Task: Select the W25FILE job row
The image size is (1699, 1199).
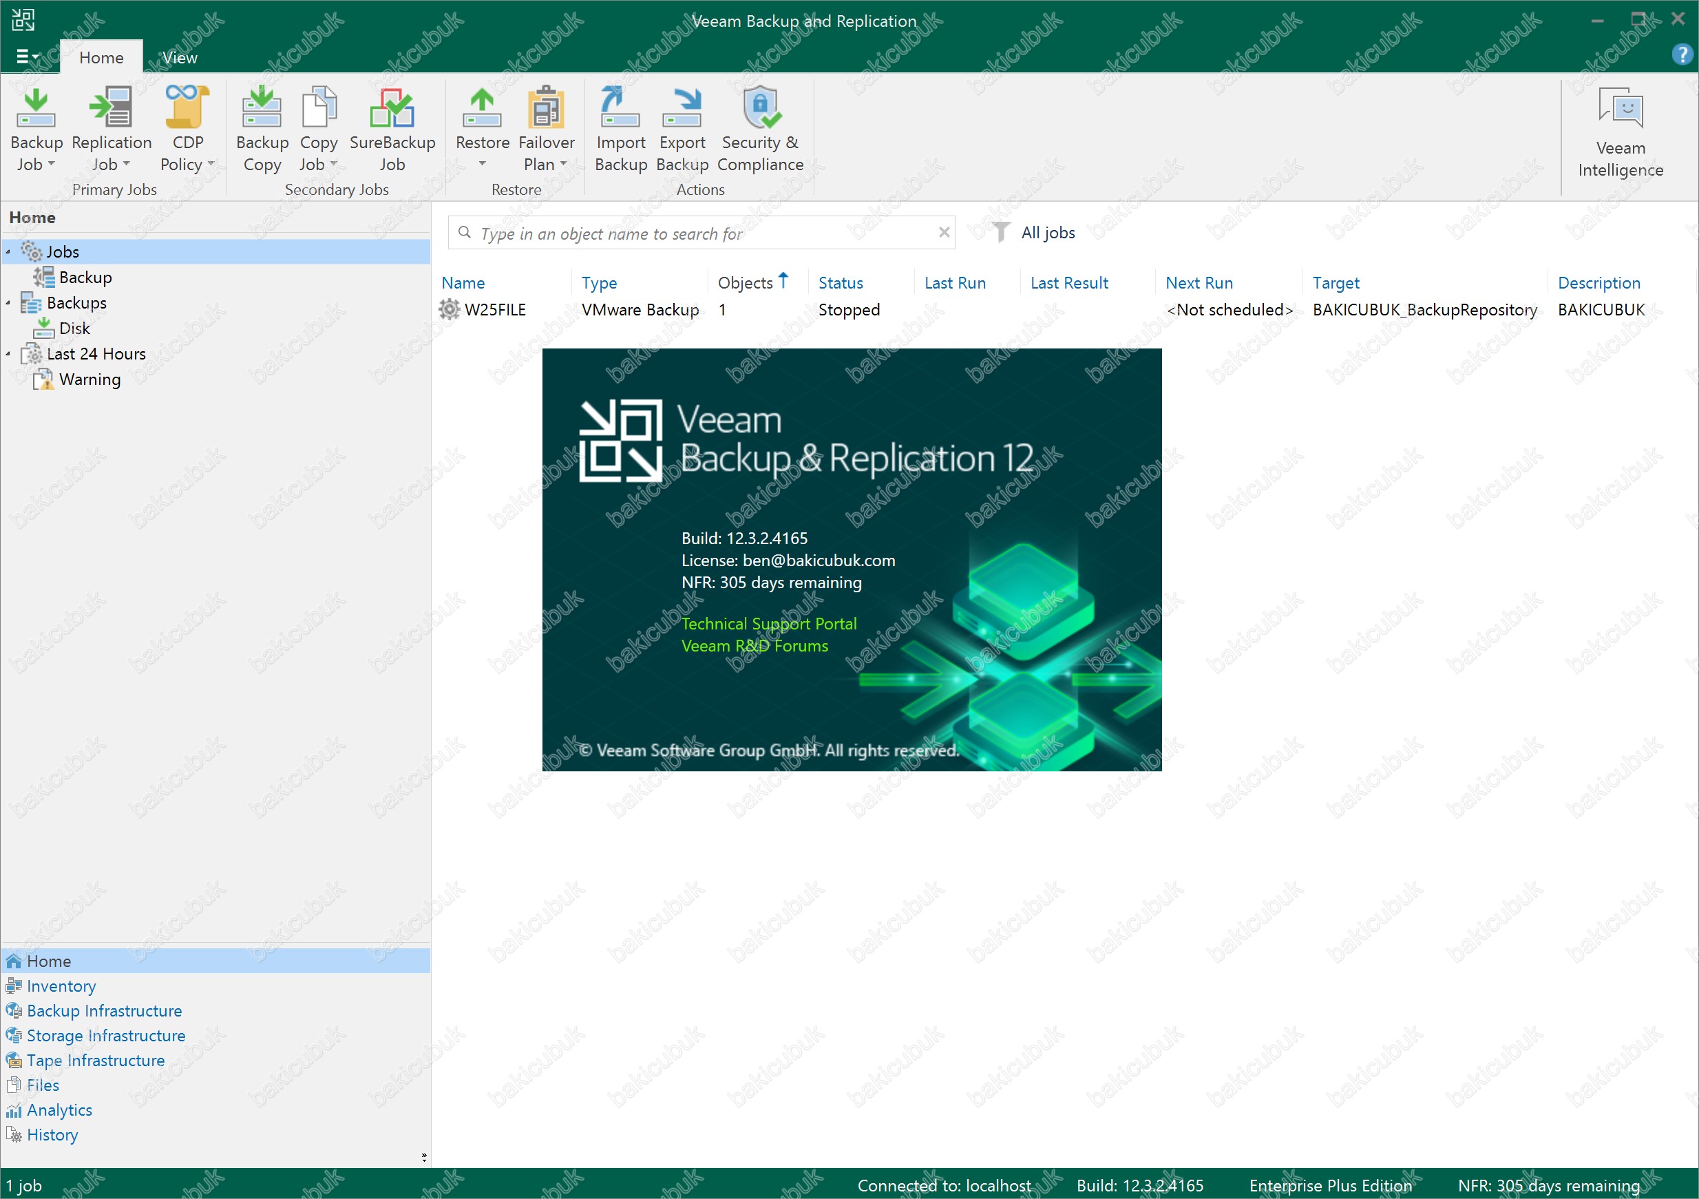Action: tap(495, 309)
